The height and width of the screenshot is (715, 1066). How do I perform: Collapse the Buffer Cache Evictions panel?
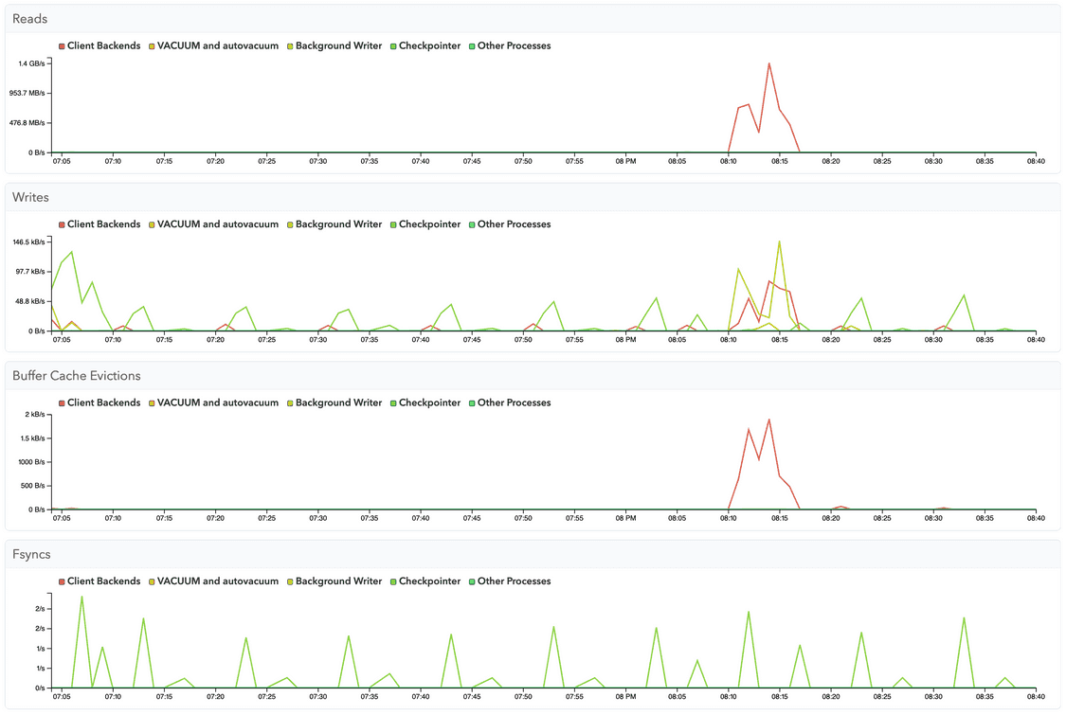[75, 375]
